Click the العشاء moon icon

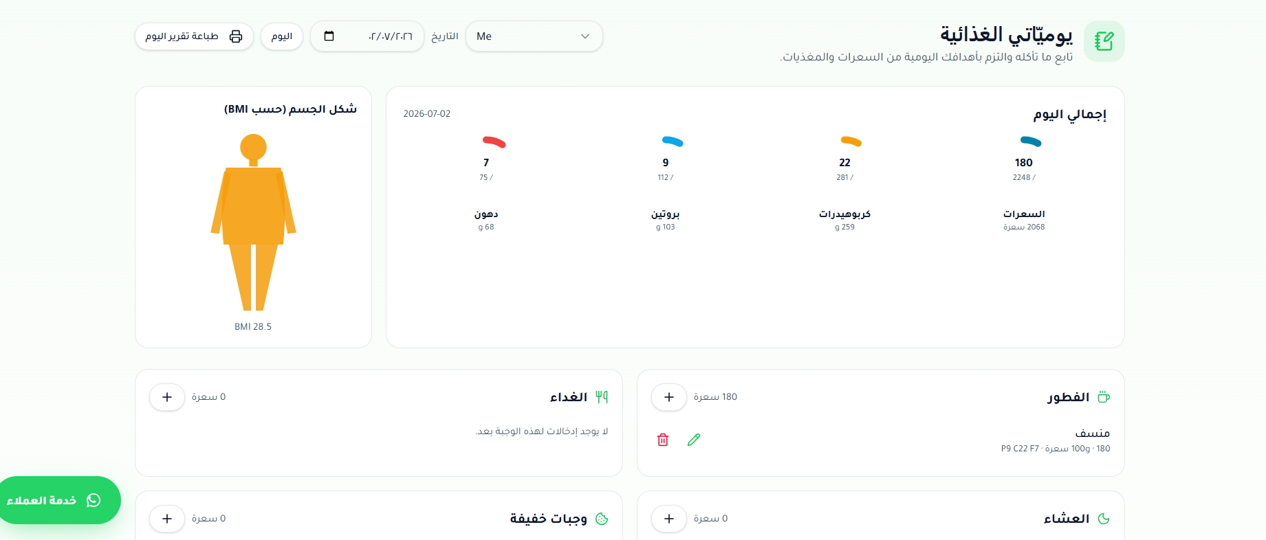(x=1104, y=519)
